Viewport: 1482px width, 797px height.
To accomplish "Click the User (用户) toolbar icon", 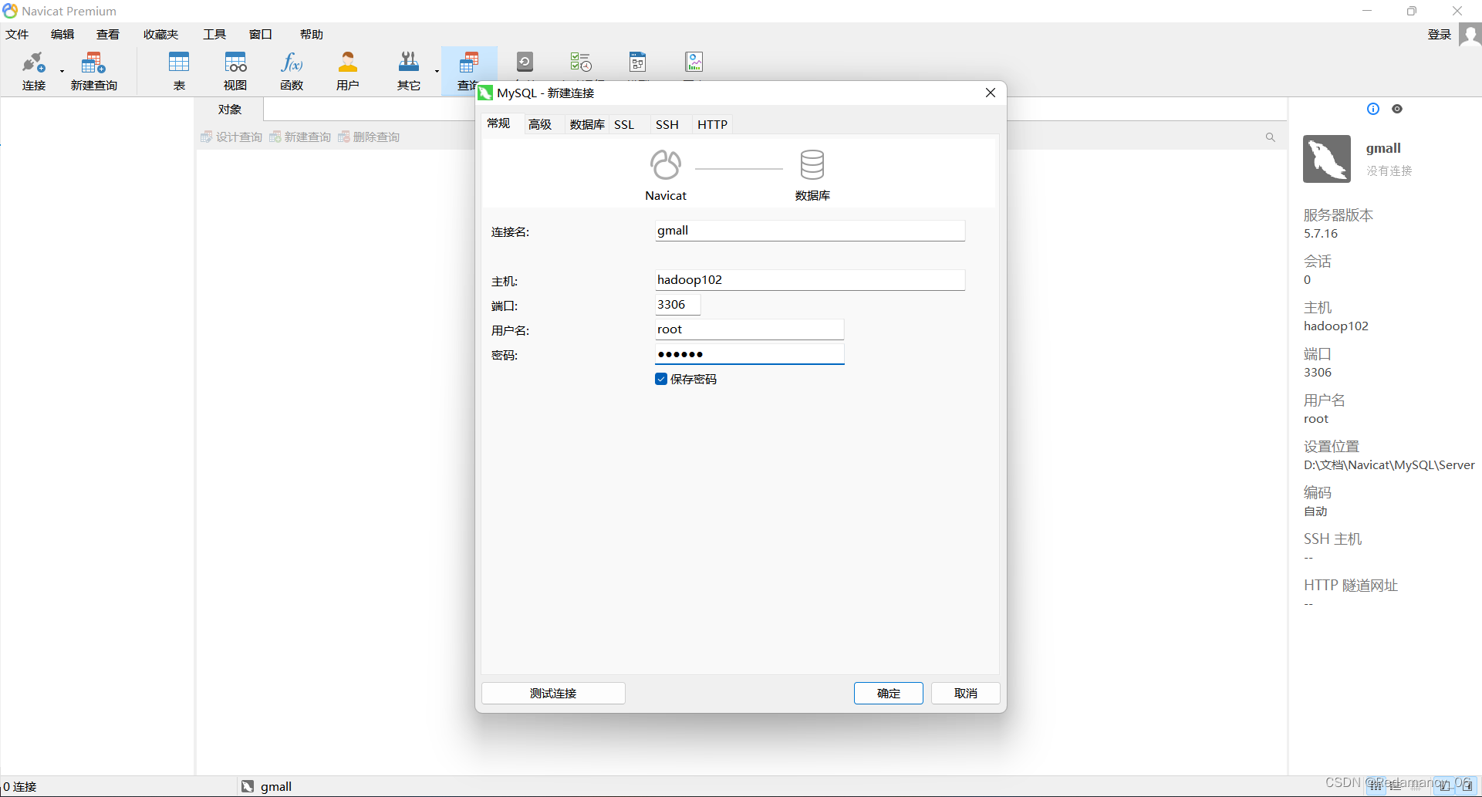I will click(x=348, y=62).
